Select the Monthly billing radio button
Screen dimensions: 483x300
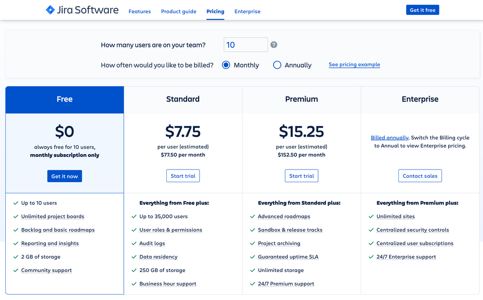[x=226, y=65]
